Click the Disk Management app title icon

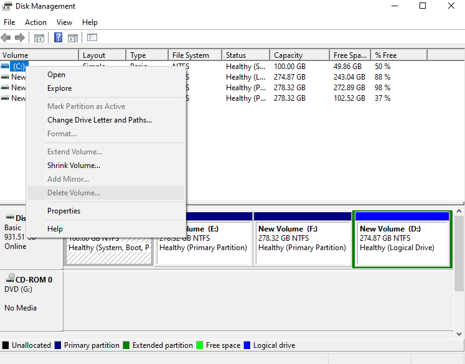point(7,6)
